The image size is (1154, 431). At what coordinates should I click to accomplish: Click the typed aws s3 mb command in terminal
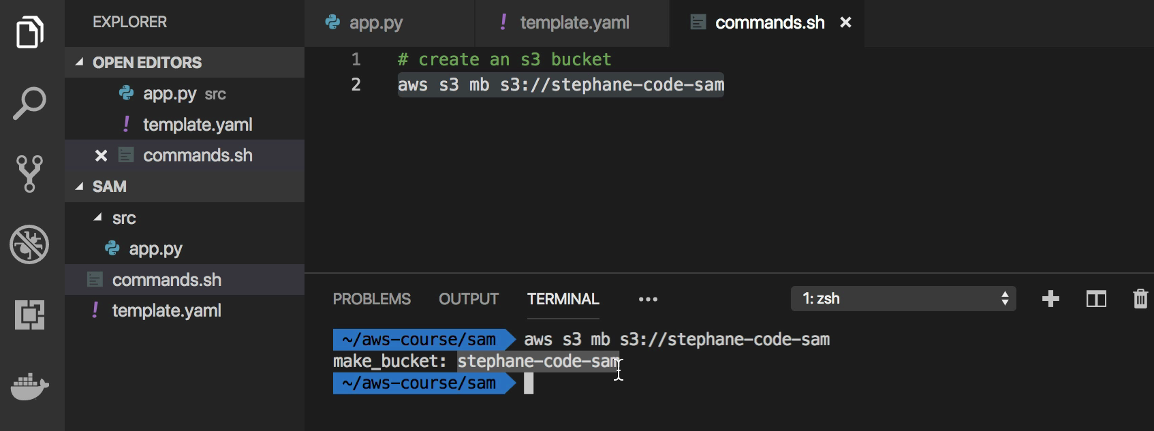[x=677, y=339]
